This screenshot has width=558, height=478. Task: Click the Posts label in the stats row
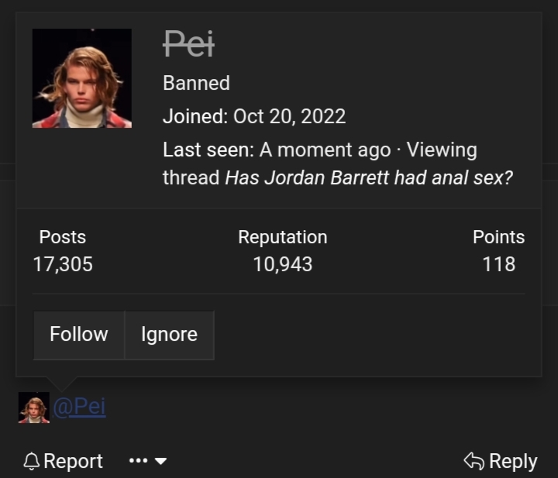coord(63,237)
